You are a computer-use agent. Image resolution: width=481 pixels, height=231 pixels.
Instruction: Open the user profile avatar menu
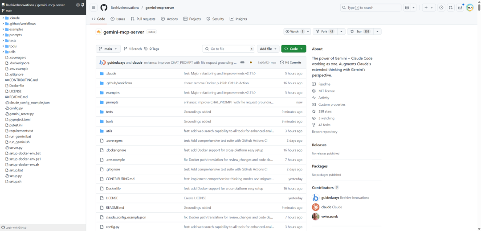tap(470, 8)
